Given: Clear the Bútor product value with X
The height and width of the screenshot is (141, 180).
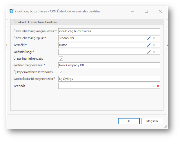Looking at the screenshot, I should (154, 45).
